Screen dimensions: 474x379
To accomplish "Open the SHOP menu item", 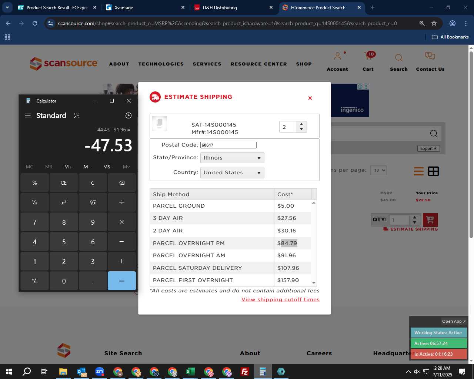I will click(x=304, y=64).
